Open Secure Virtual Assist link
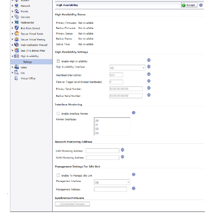 click(32, 34)
